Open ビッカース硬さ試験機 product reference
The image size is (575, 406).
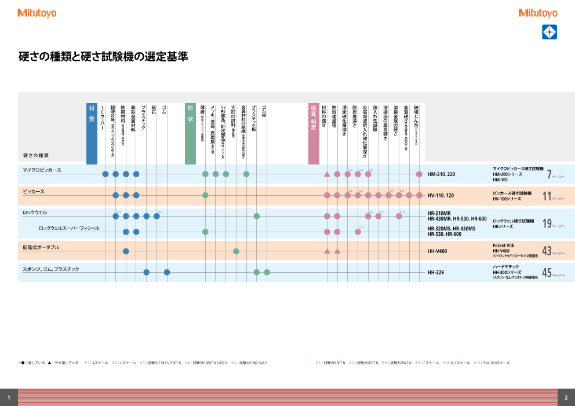[x=512, y=193]
